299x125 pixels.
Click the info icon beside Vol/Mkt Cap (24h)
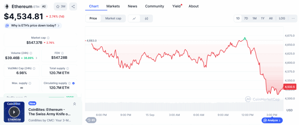(x=34, y=68)
